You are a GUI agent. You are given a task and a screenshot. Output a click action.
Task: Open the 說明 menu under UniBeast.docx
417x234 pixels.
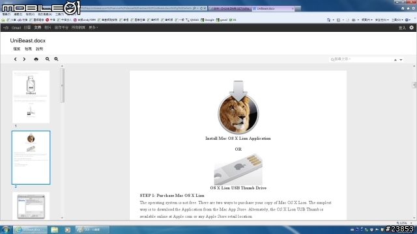(39, 49)
